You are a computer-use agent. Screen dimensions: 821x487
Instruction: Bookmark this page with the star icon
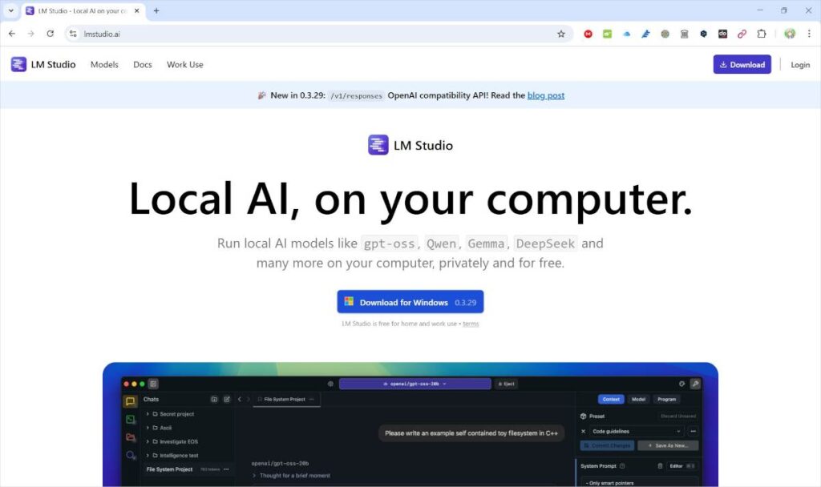tap(561, 34)
